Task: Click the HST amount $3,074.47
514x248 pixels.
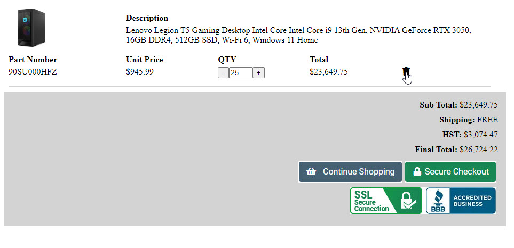Action: click(x=480, y=135)
